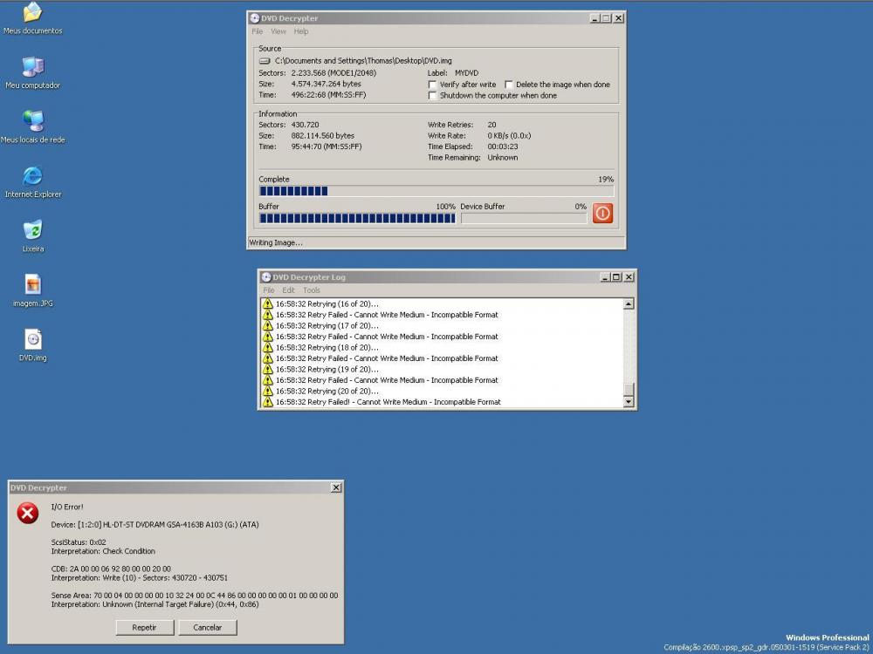873x654 pixels.
Task: Open the File menu in DVD Decrypter
Action: pos(258,31)
